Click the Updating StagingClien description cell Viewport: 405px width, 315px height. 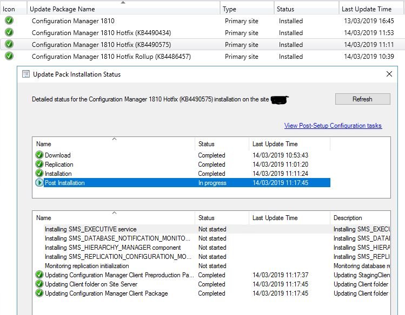[362, 275]
